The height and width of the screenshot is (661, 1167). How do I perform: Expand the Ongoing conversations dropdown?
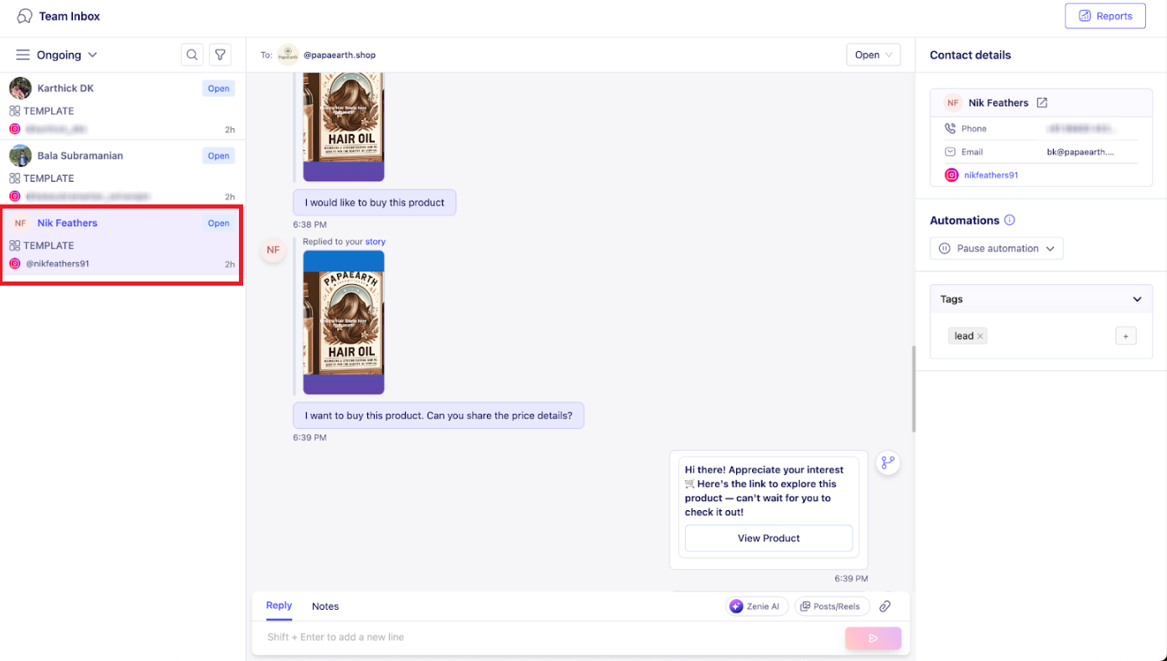(67, 54)
